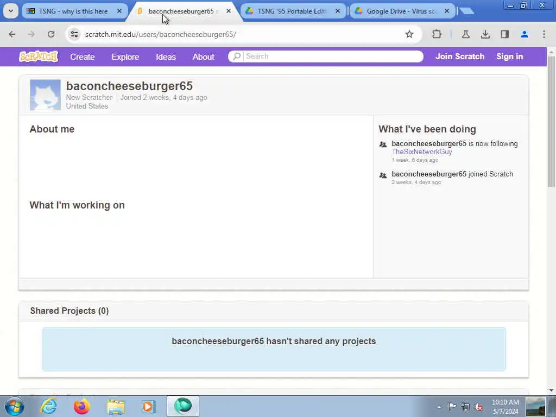Launch Internet Explorer from the taskbar
This screenshot has height=417, width=556.
pos(48,406)
